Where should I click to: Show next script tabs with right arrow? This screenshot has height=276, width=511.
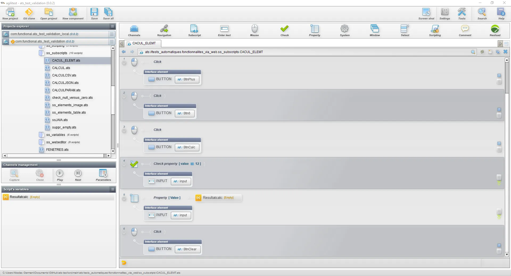pos(500,44)
